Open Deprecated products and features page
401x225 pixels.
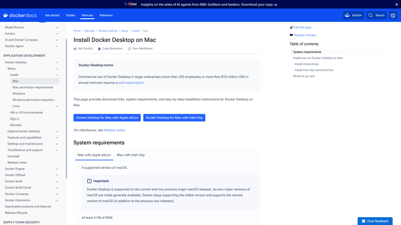(28, 206)
